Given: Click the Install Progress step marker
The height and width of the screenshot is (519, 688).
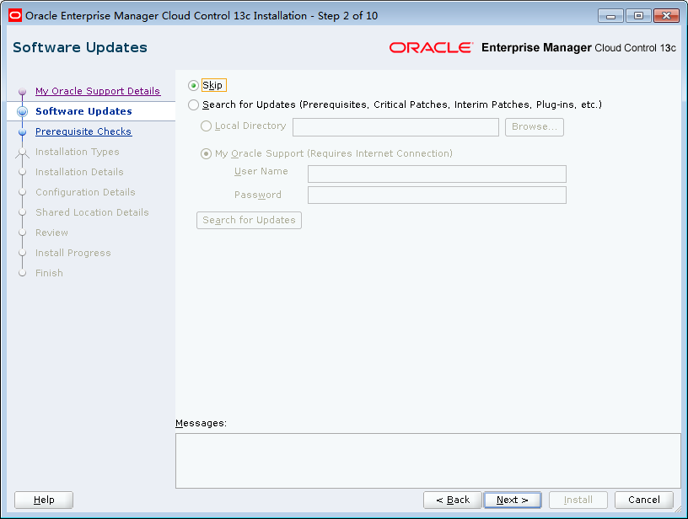Looking at the screenshot, I should coord(22,253).
